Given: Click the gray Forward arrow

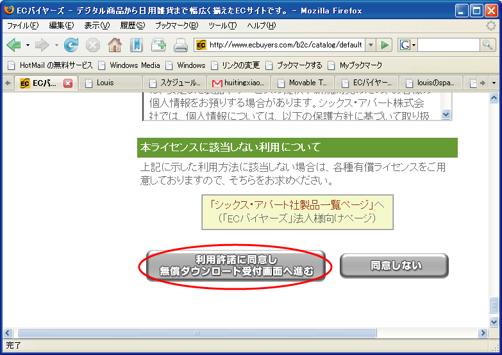Looking at the screenshot, I should [42, 45].
